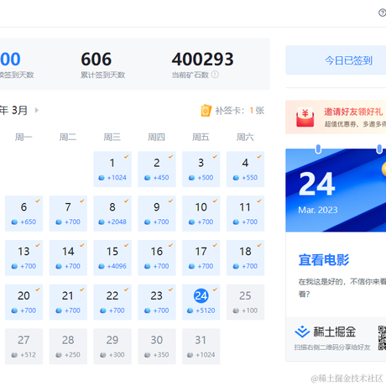
Task: Click the 周三 weekday header
Action: click(112, 138)
